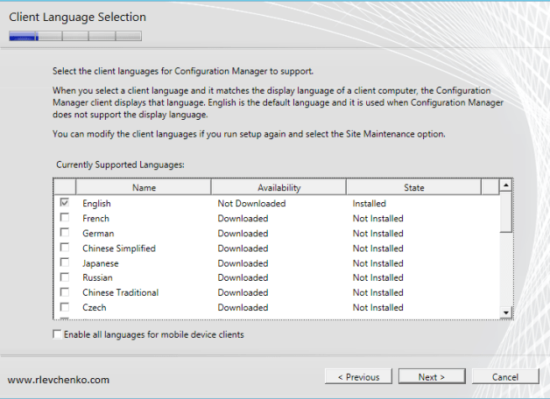The image size is (550, 399).
Task: Select the Chinese Simplified checkbox
Action: pyautogui.click(x=65, y=248)
